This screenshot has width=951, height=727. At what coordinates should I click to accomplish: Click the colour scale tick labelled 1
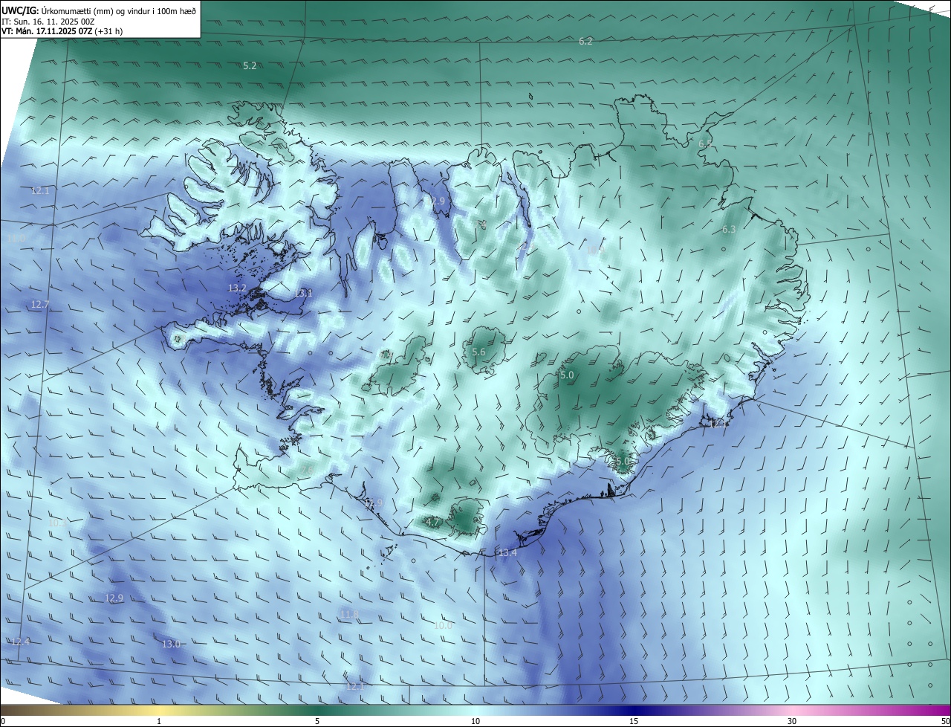(x=159, y=721)
